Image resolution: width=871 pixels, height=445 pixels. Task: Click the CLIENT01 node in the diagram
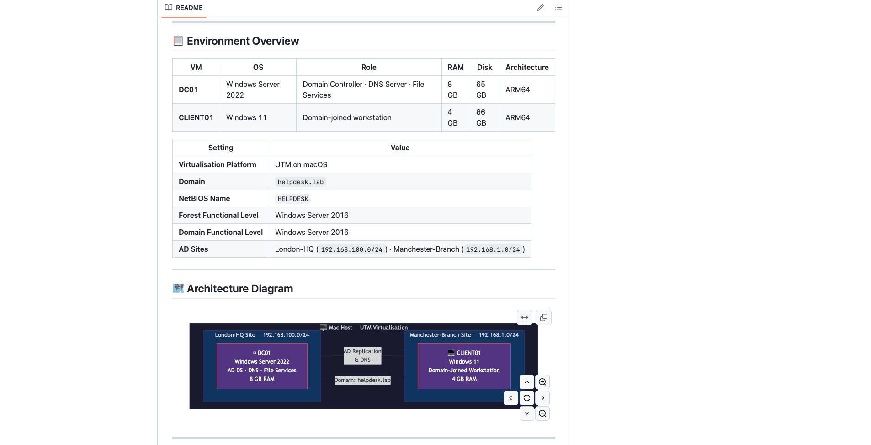(x=464, y=366)
